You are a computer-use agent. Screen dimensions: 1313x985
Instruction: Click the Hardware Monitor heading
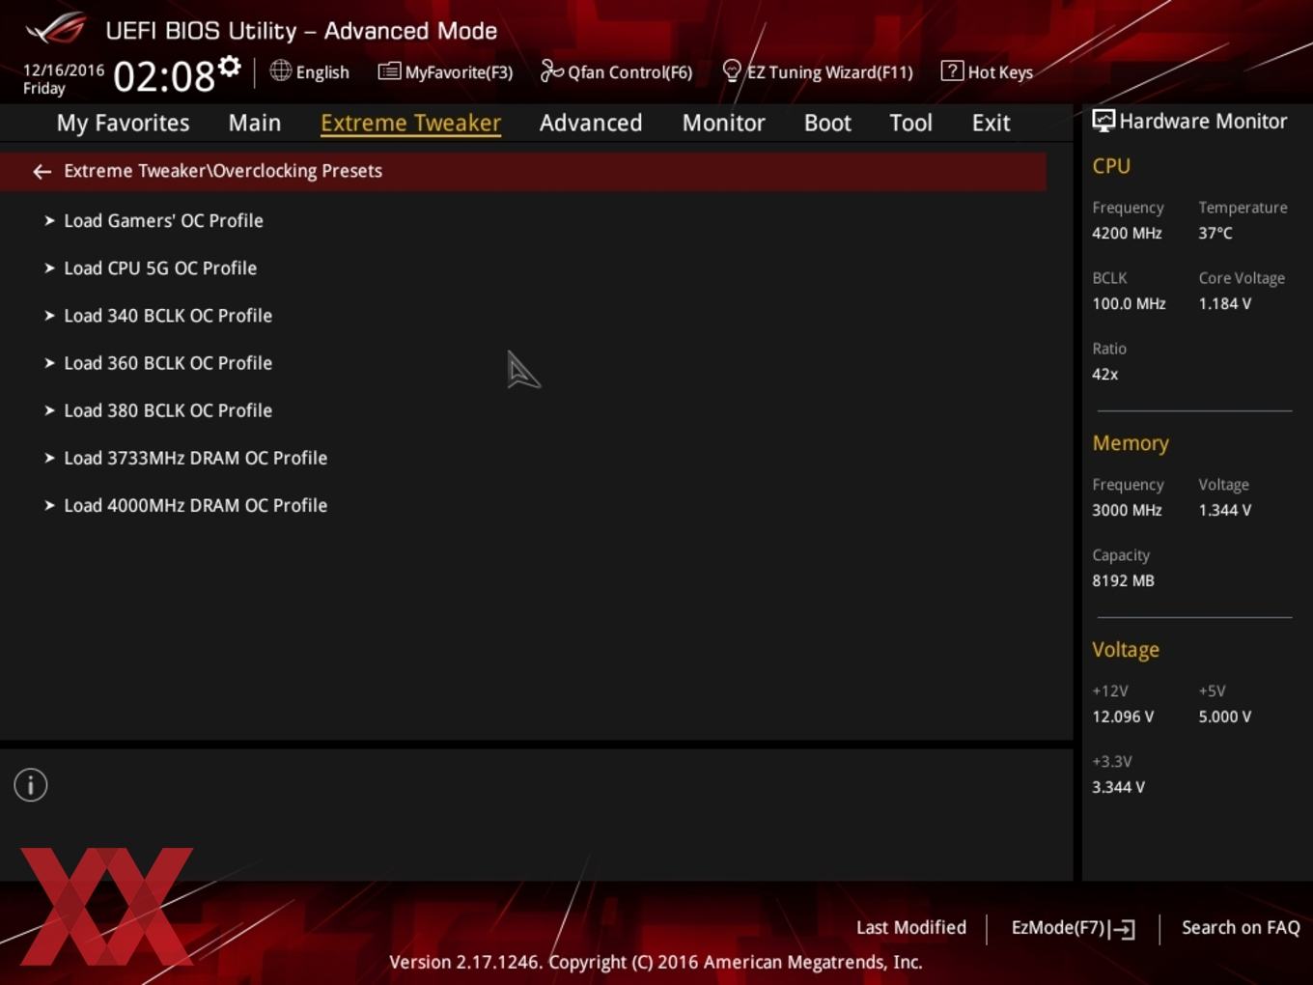click(1203, 121)
